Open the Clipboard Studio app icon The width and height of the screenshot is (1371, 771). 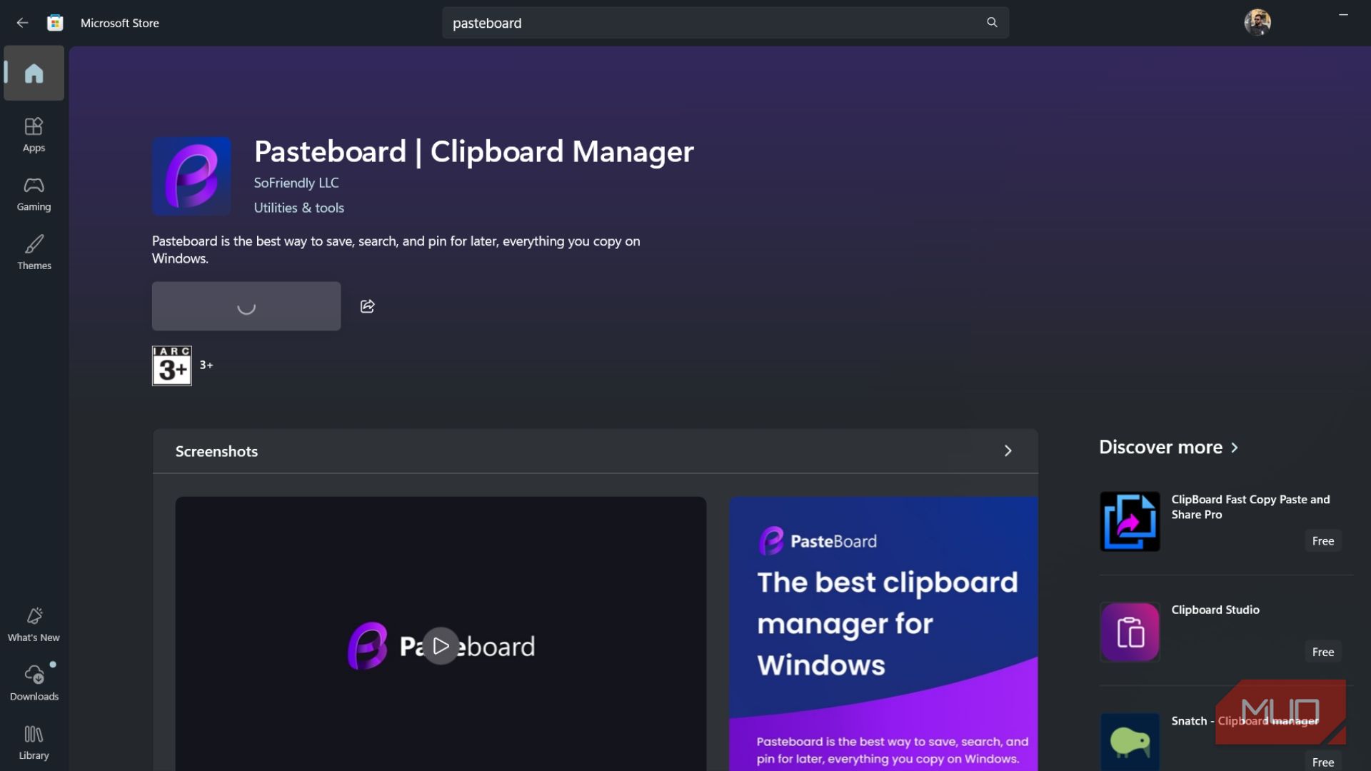pyautogui.click(x=1130, y=633)
